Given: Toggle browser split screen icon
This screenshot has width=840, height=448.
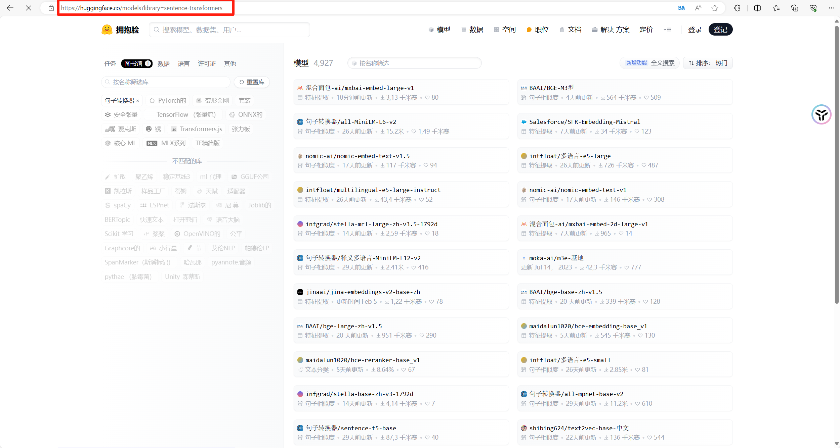Looking at the screenshot, I should (757, 8).
